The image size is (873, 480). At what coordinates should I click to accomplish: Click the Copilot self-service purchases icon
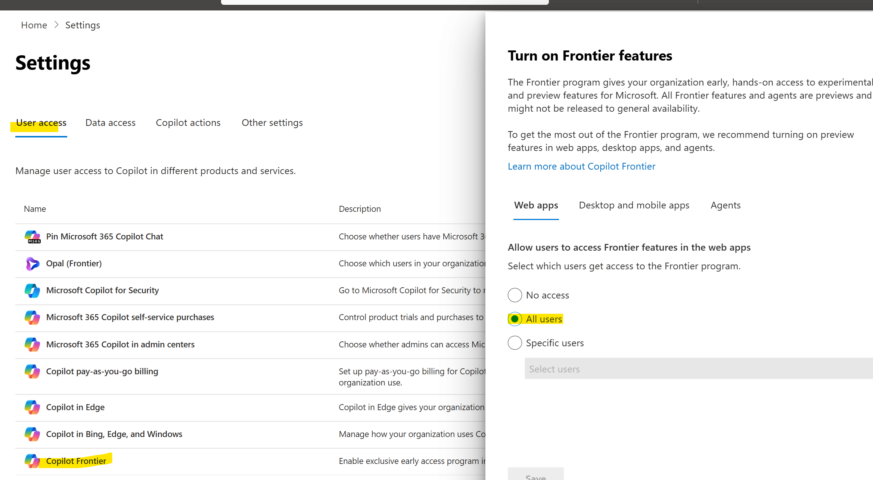pyautogui.click(x=32, y=317)
